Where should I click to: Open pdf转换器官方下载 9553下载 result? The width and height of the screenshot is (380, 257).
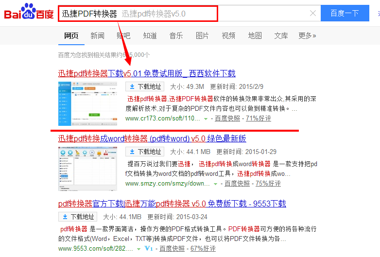[x=172, y=204]
